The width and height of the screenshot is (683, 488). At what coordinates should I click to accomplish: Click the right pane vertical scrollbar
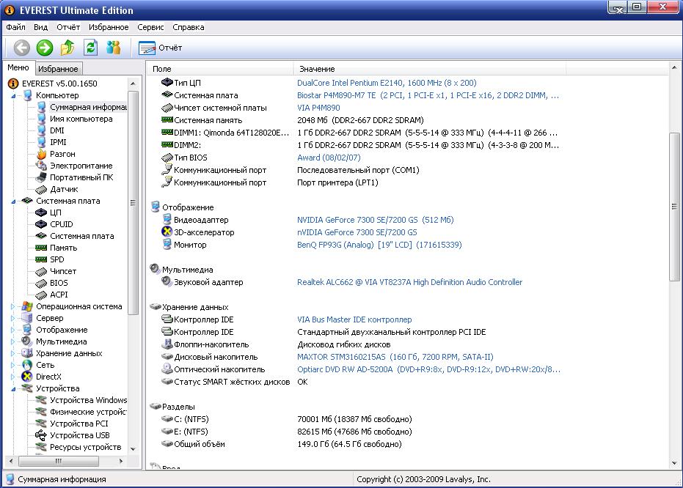point(675,205)
